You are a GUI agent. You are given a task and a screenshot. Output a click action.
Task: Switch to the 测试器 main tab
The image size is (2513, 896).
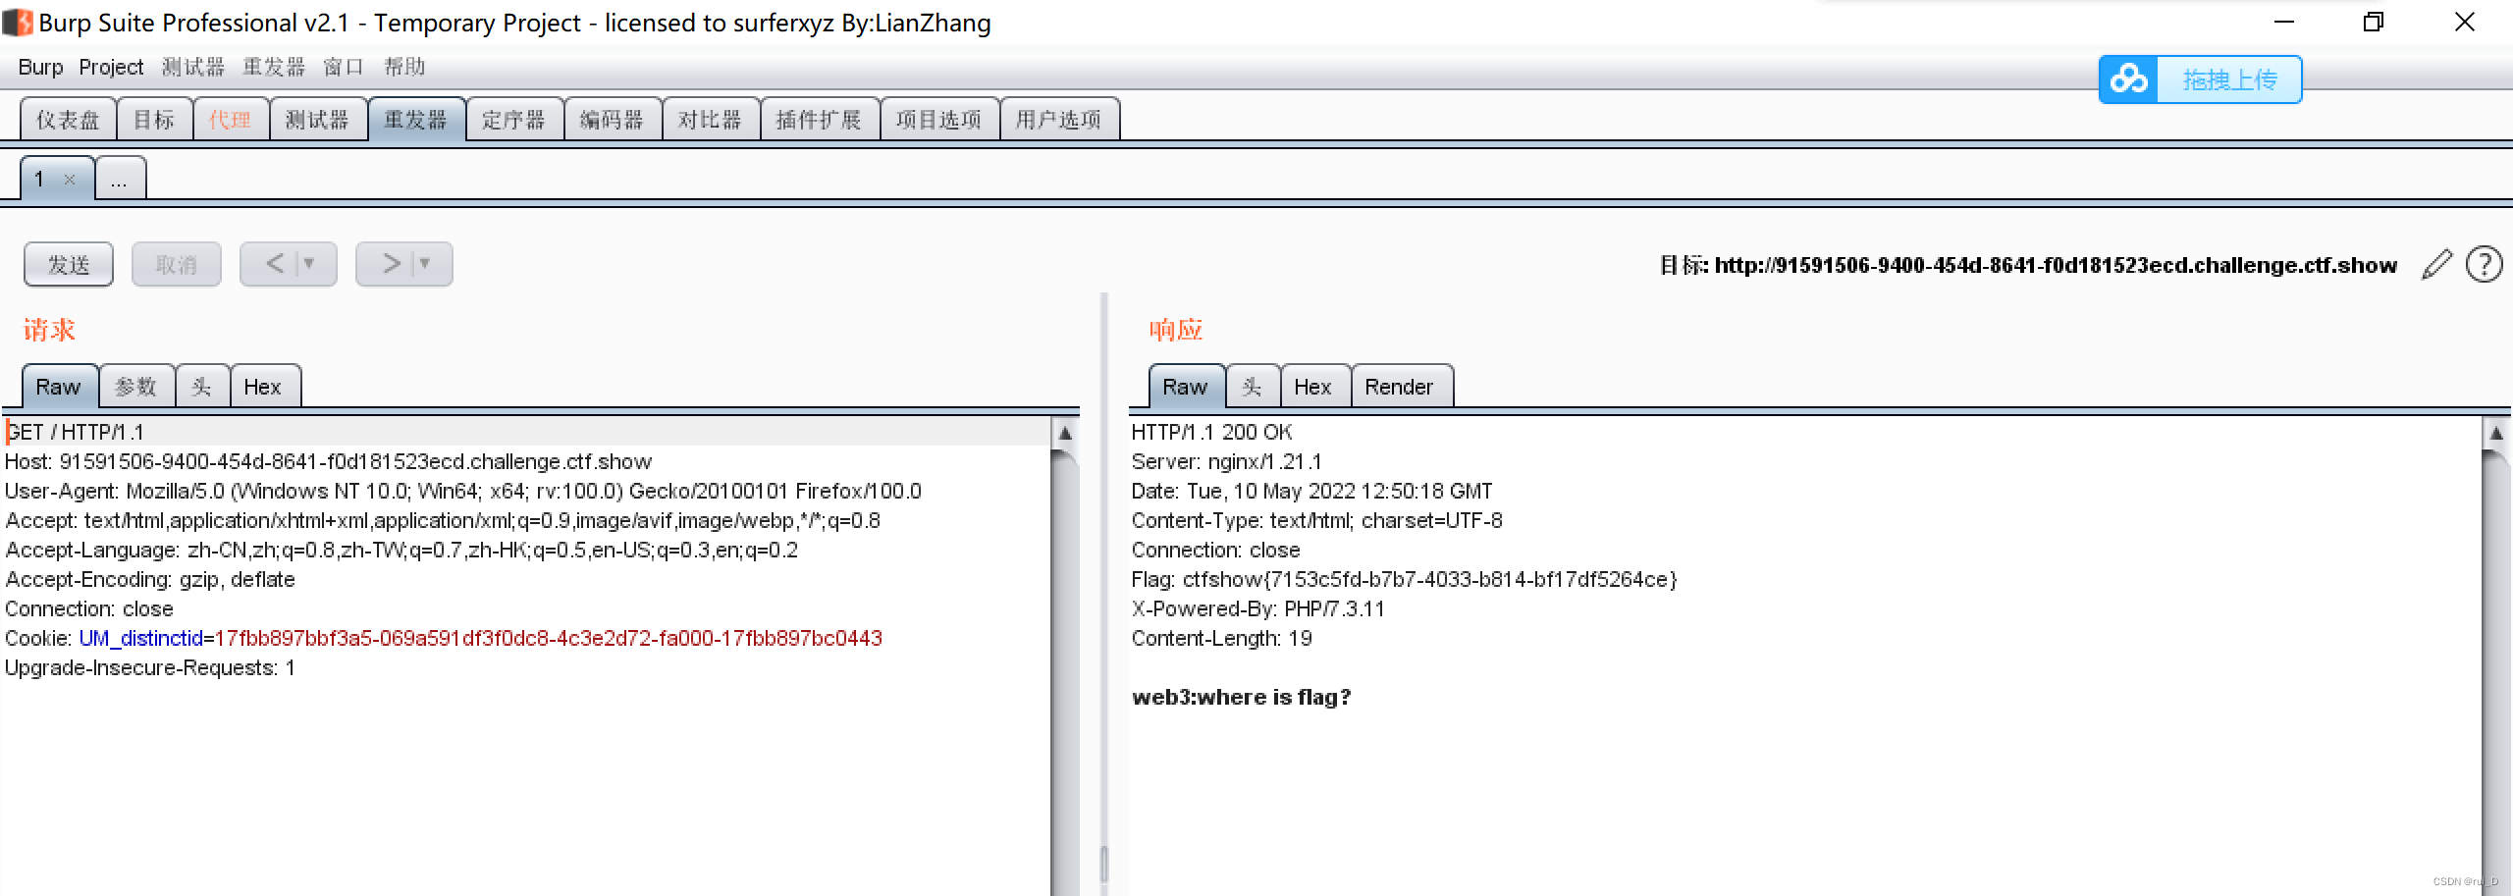click(x=318, y=120)
